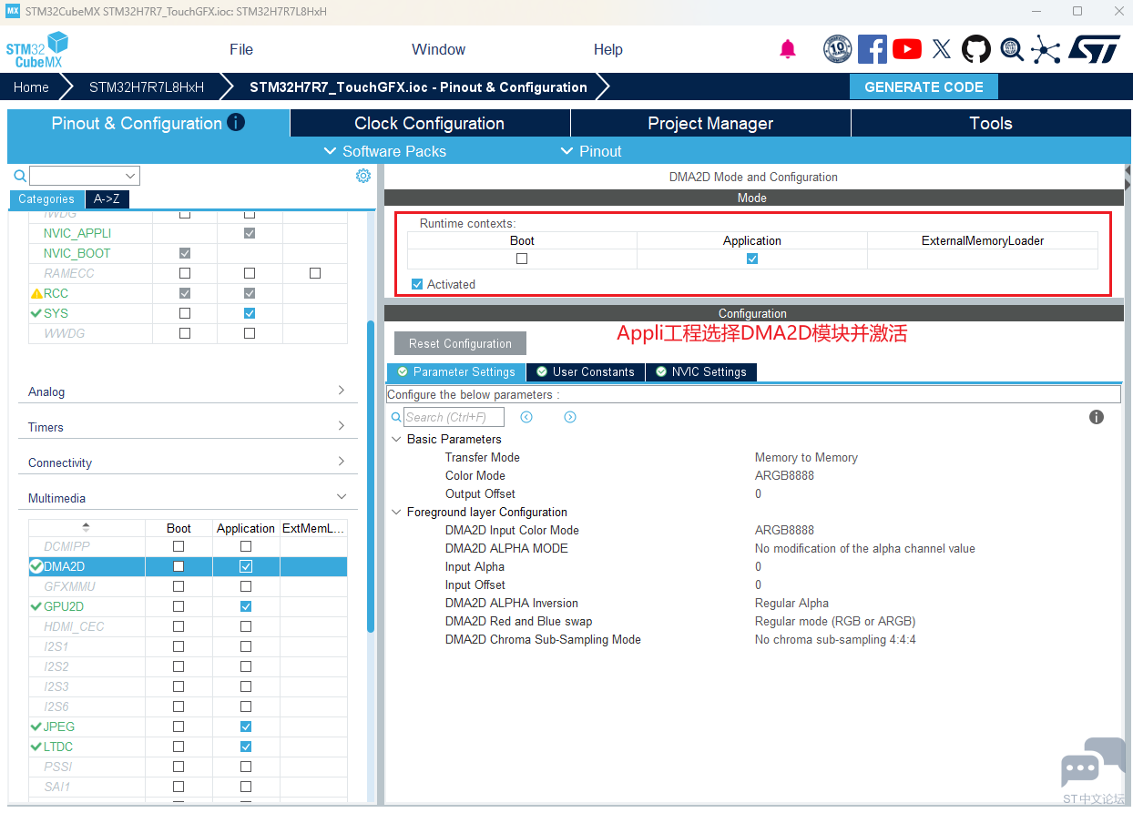Click the Pinout & Configuration info icon
Viewport: 1133px width, 813px height.
(236, 122)
